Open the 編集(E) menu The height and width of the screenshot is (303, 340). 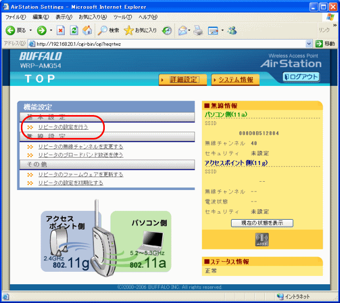pyautogui.click(x=41, y=17)
